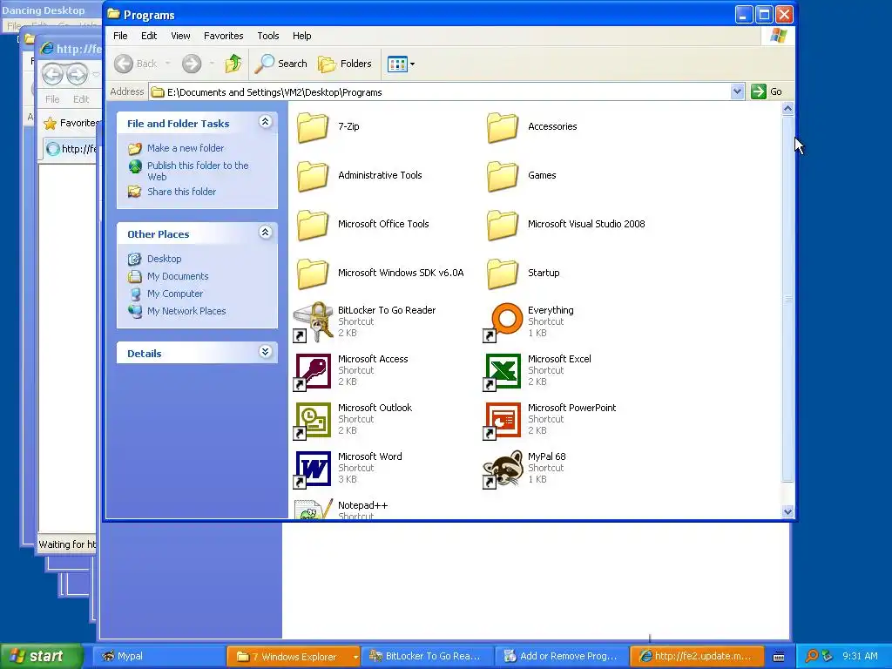Screen dimensions: 892x669
Task: Click the keyboard icon on the taskbar
Action: tap(779, 657)
